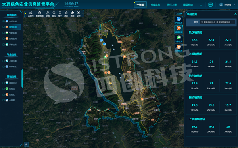Screen dimensions: 238x148
Task: Open the dashboard monitor icon in the header
Action: point(211,5)
